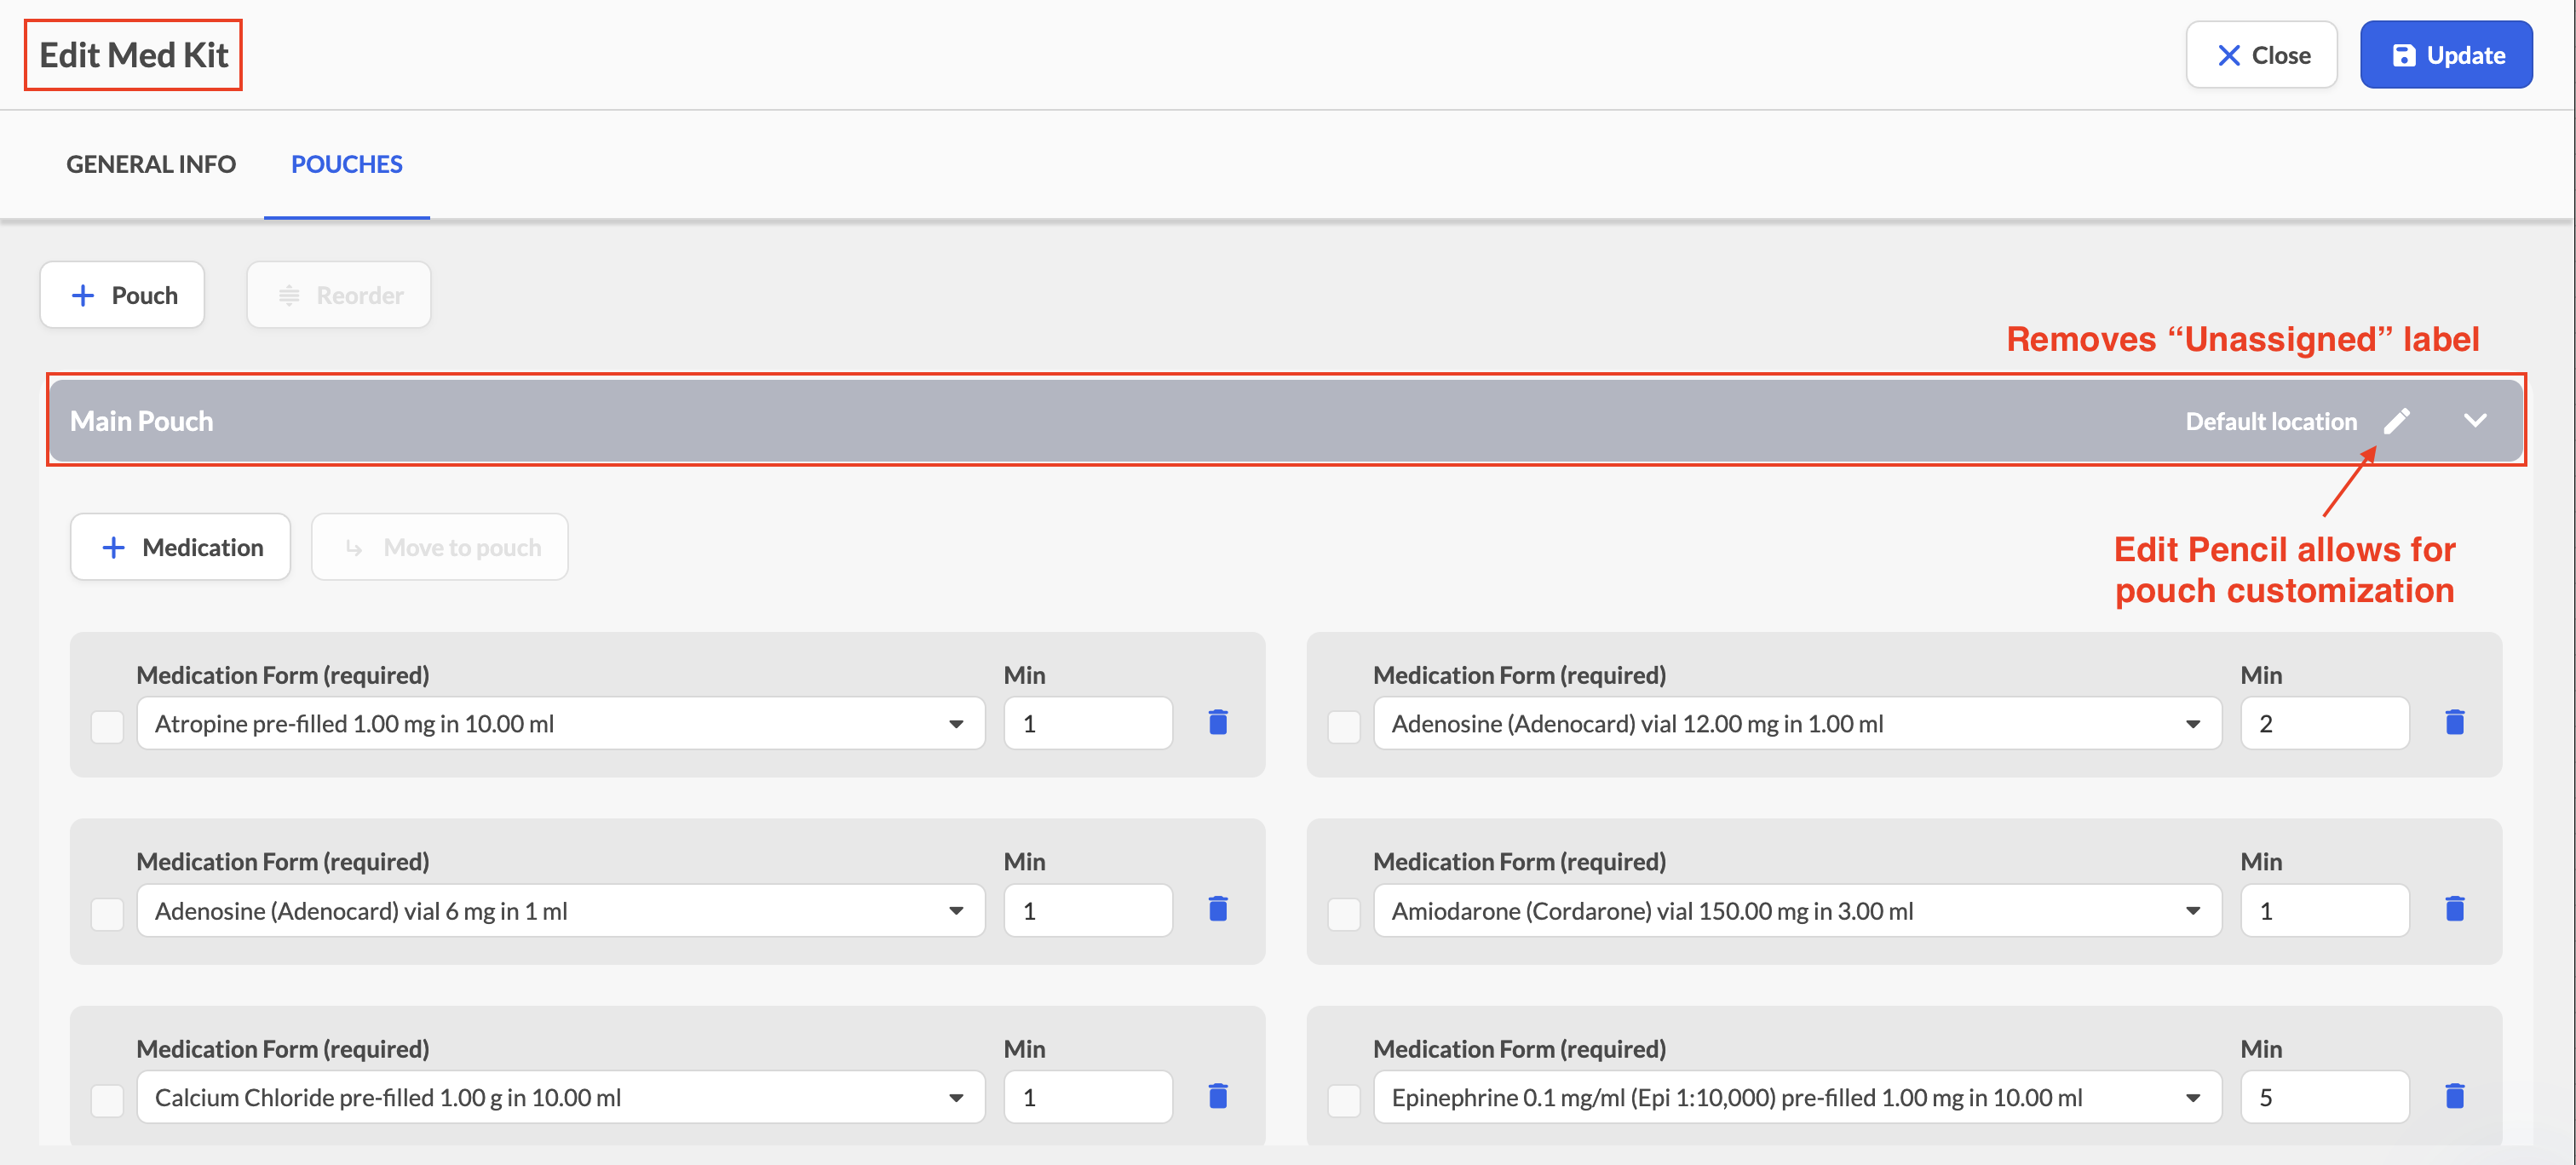The height and width of the screenshot is (1165, 2576).
Task: Delete the Atropine pre-filled medication row
Action: click(x=1217, y=722)
